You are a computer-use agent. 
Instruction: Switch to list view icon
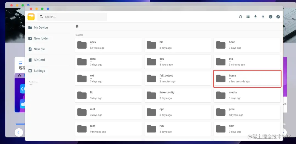[x=248, y=17]
